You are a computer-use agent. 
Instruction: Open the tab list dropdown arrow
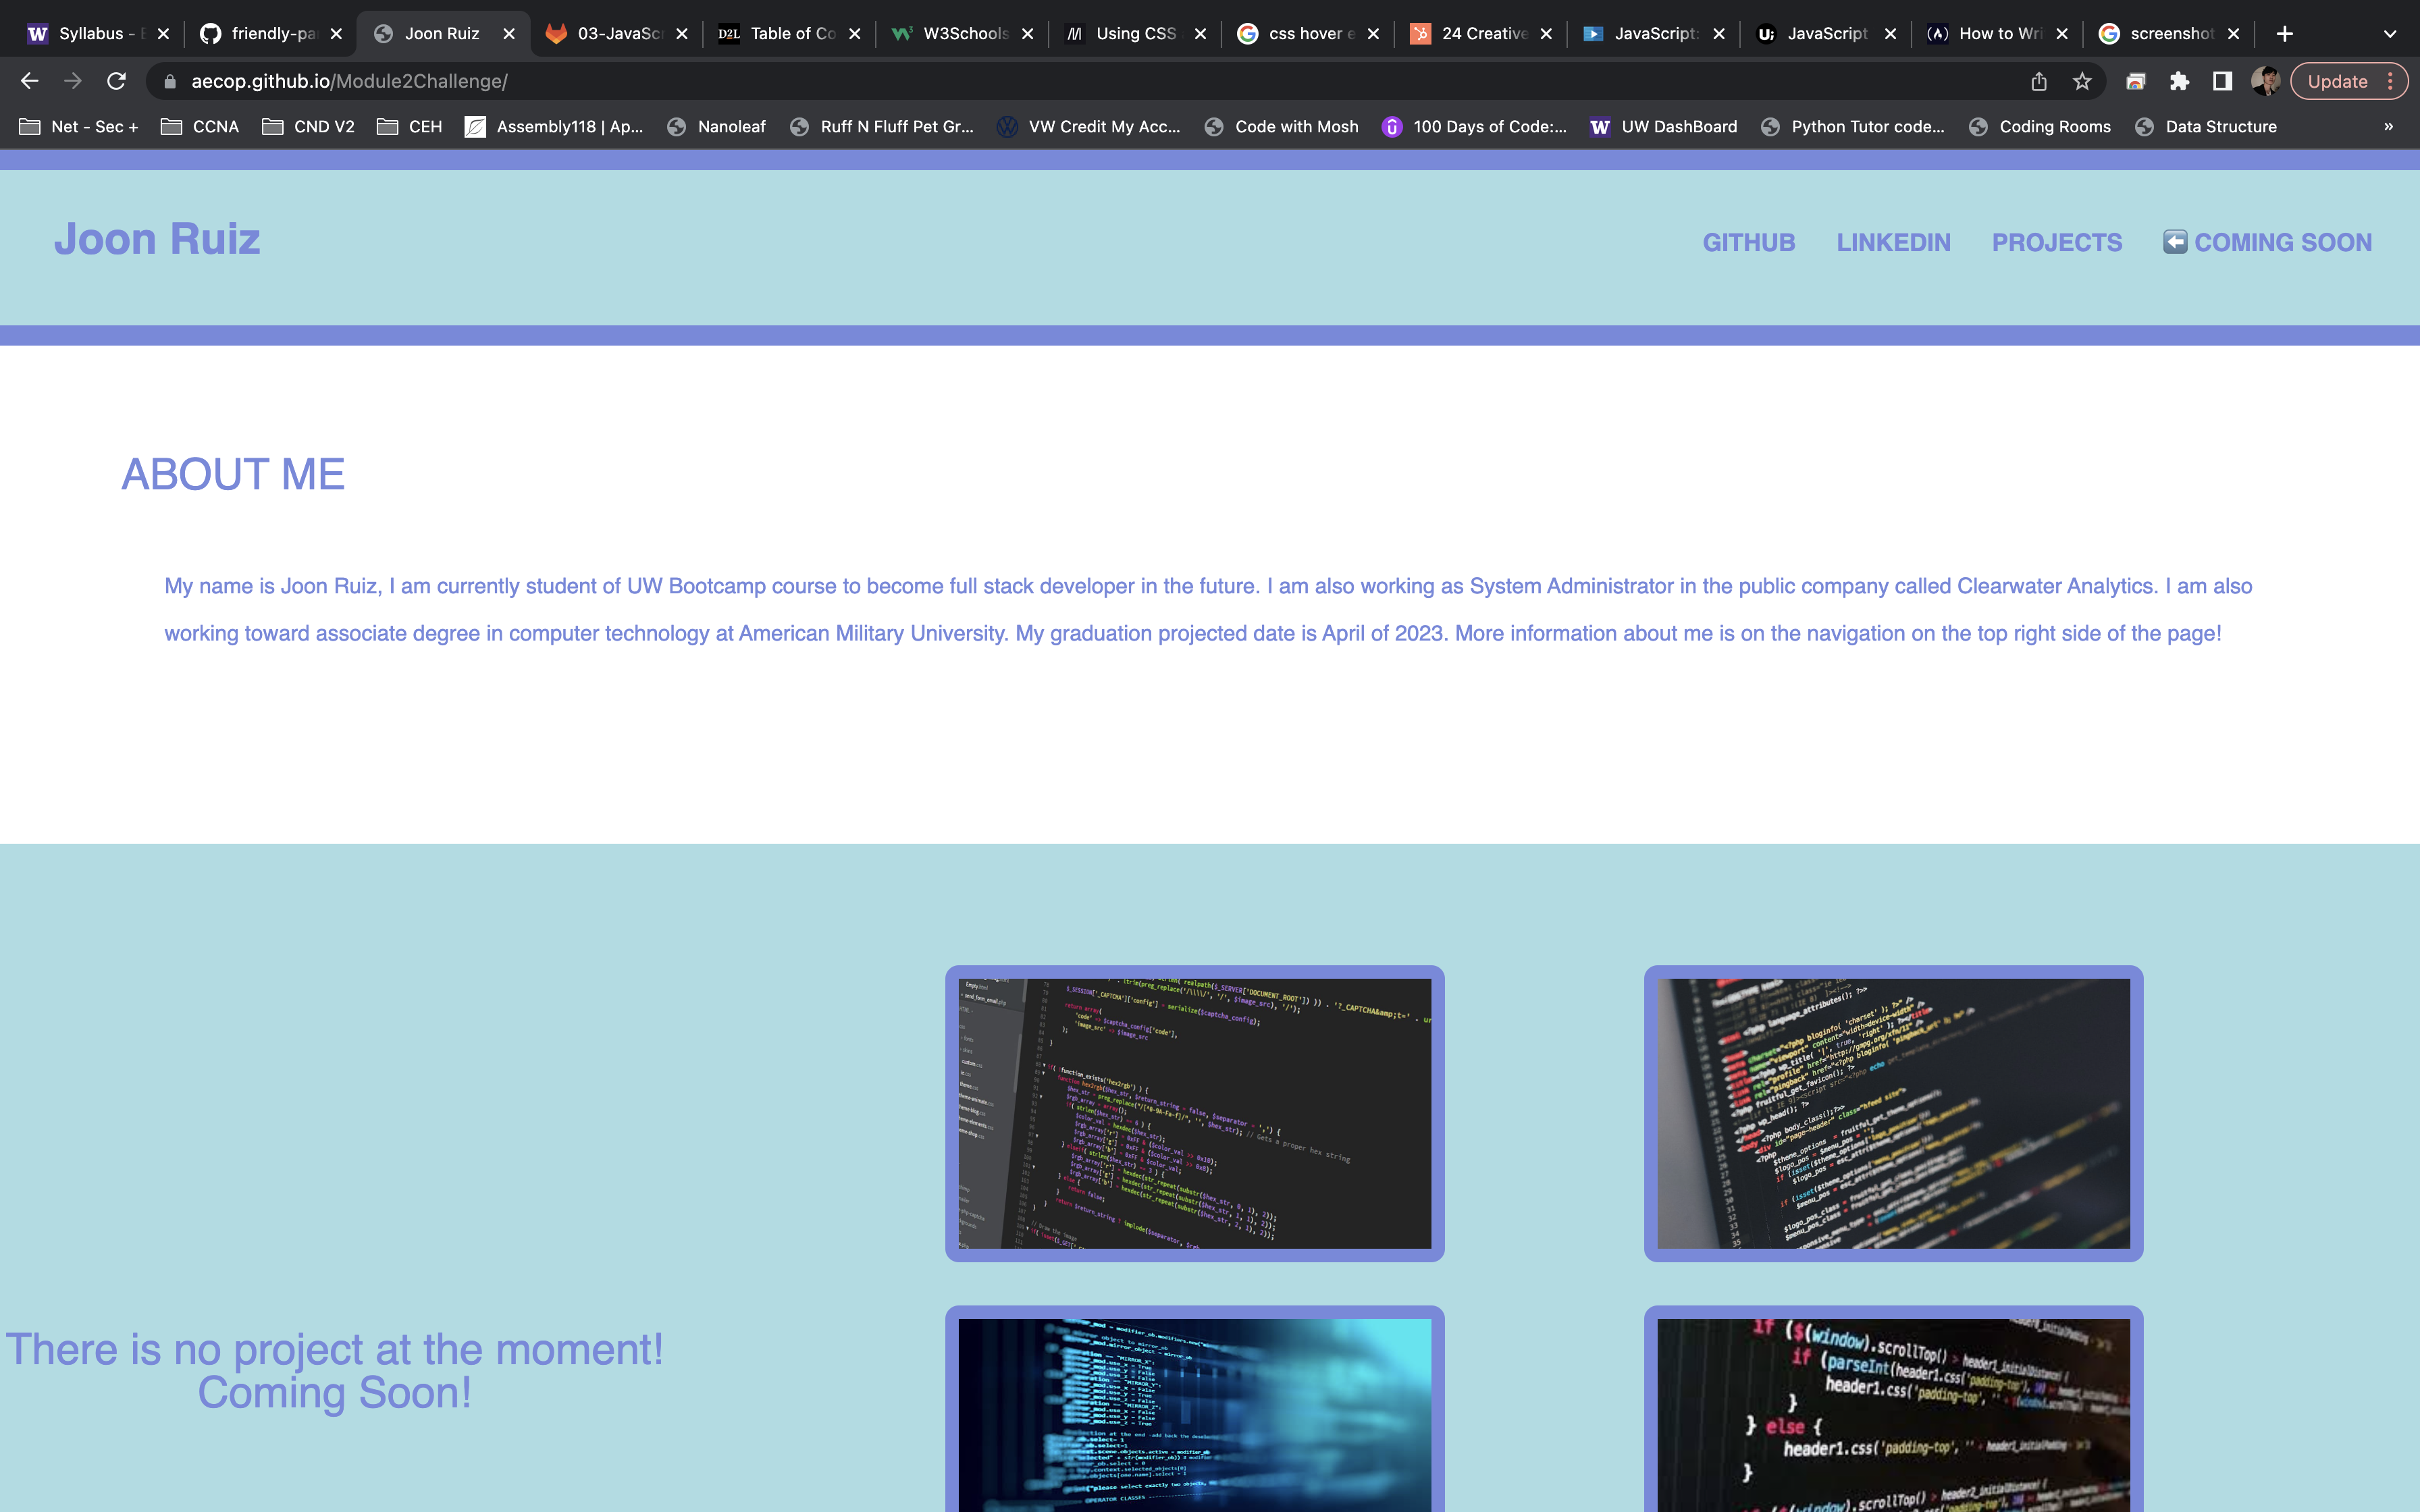(x=2390, y=33)
